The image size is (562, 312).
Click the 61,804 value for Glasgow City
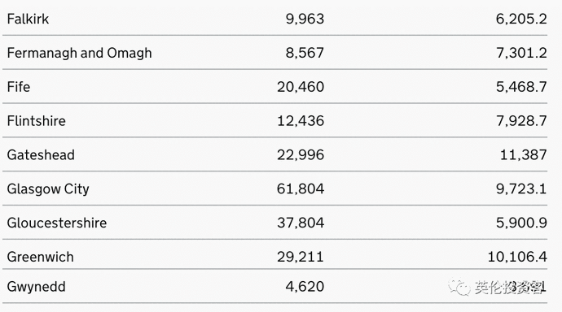pos(301,188)
